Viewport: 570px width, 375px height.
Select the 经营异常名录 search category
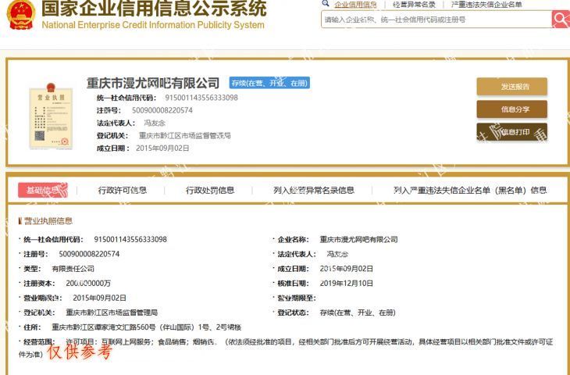coord(414,5)
